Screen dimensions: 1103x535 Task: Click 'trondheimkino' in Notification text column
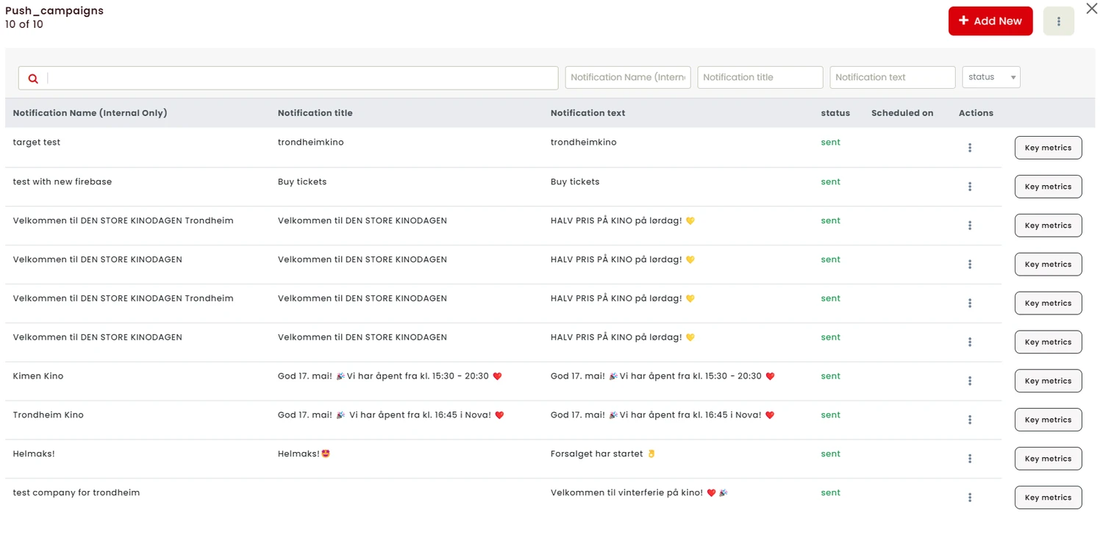click(584, 143)
